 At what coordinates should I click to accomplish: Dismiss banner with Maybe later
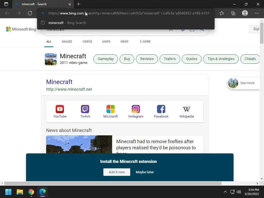[145, 172]
